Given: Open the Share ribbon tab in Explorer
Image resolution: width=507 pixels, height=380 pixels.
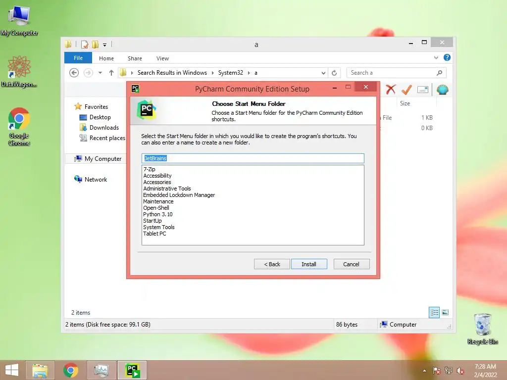Looking at the screenshot, I should [135, 58].
